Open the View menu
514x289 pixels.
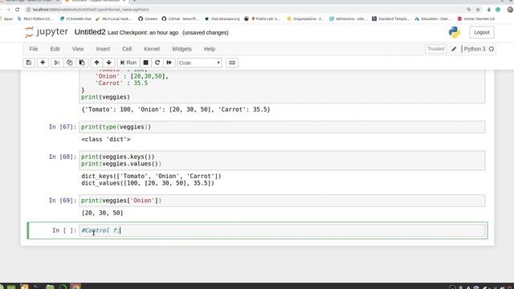78,49
